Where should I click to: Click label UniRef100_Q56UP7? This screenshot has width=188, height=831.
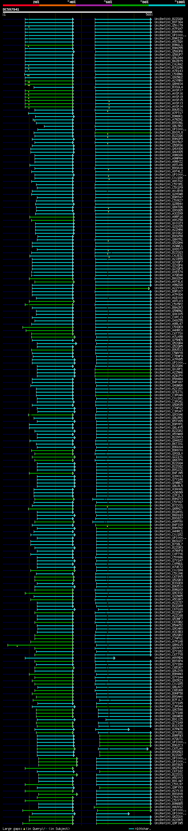[169, 55]
